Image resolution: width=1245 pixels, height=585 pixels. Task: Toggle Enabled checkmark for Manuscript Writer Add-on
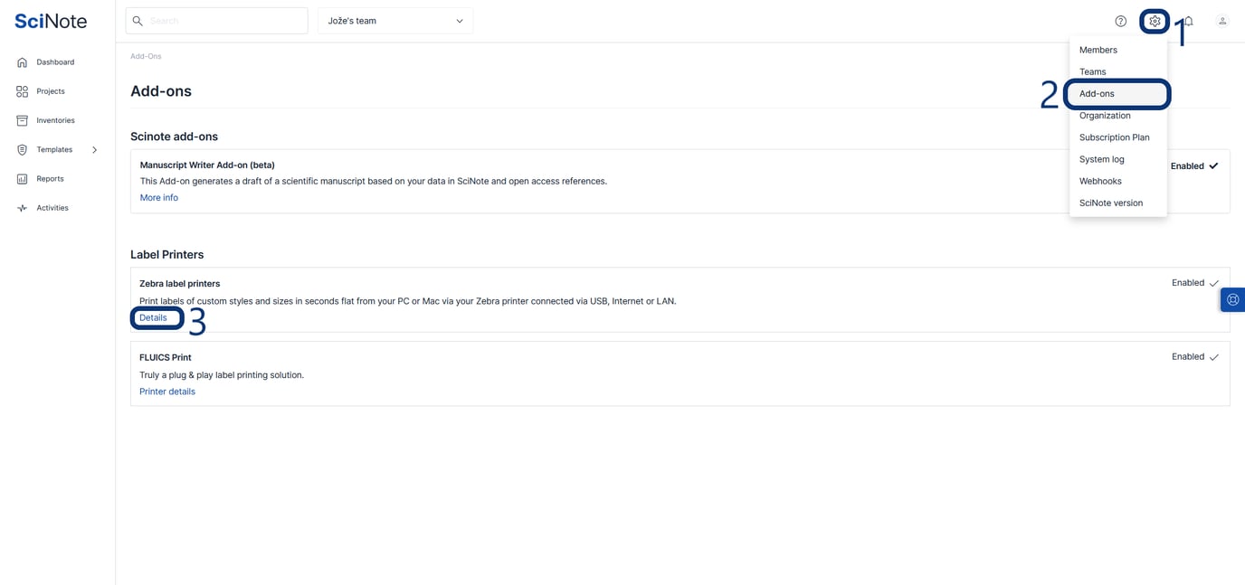pyautogui.click(x=1212, y=166)
